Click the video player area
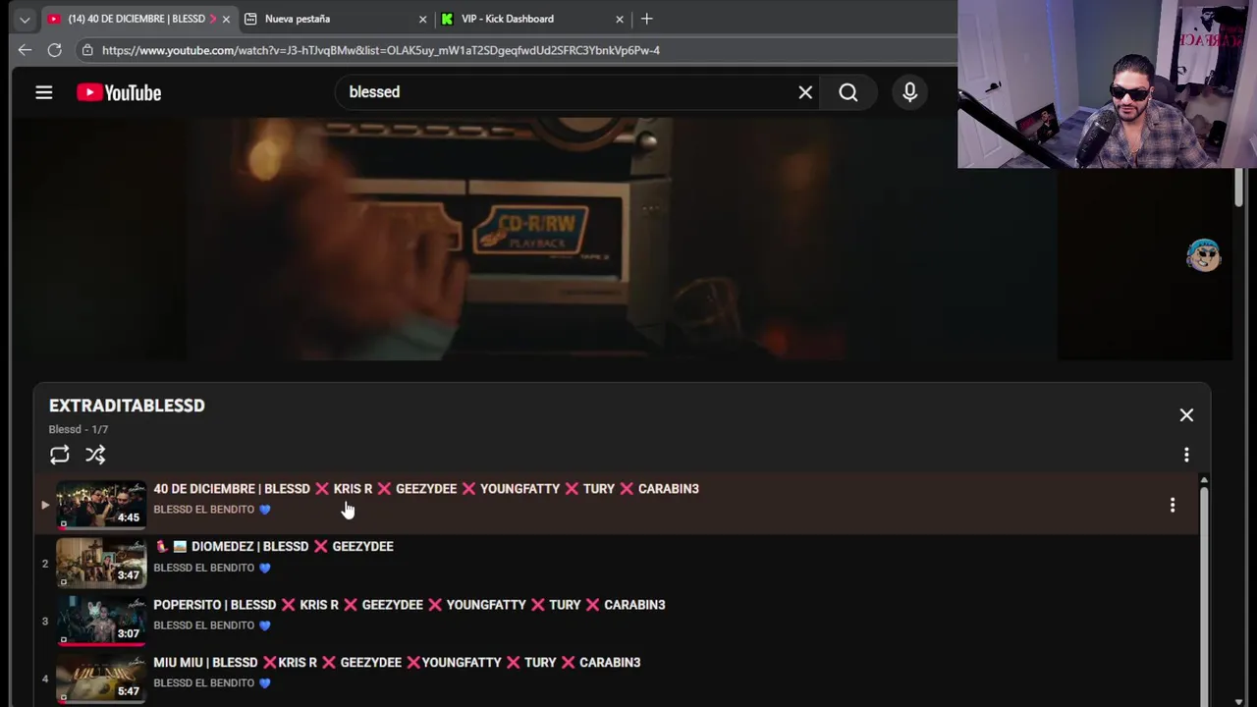 pos(621,240)
